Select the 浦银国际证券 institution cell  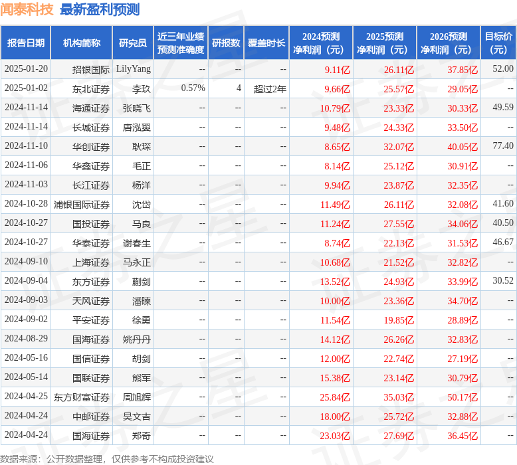point(82,205)
